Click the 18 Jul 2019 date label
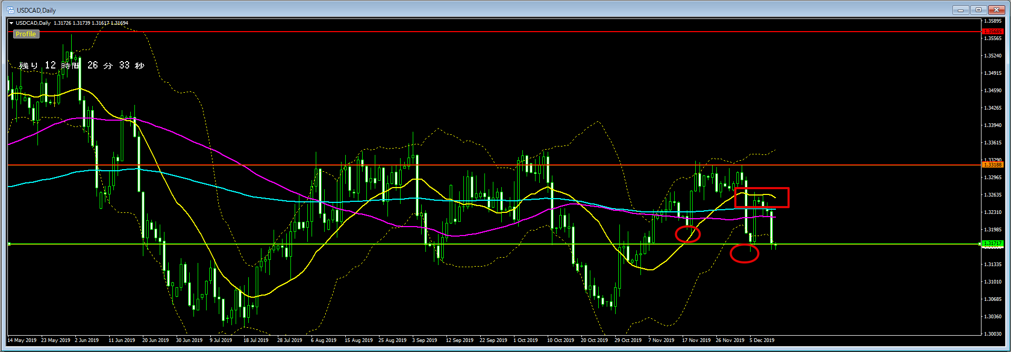The height and width of the screenshot is (352, 1011). click(256, 340)
